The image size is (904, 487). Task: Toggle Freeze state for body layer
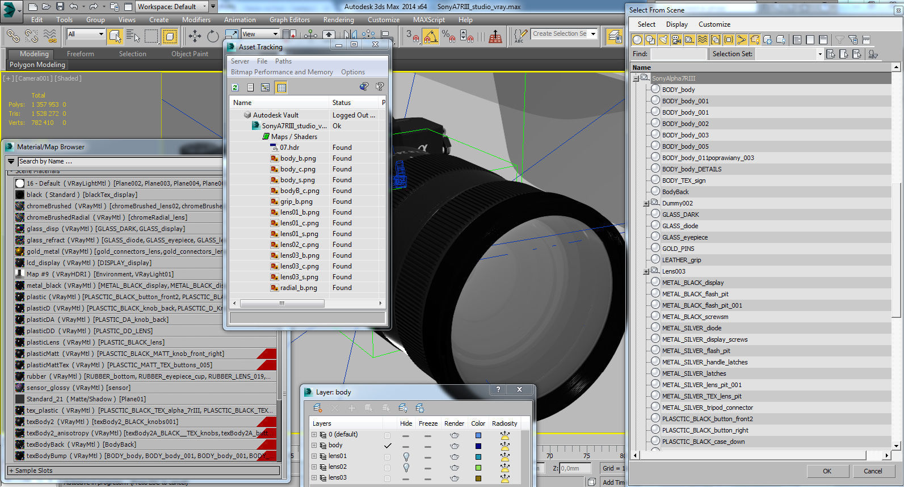428,446
